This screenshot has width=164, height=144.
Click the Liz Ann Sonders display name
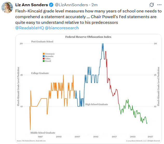32,5
